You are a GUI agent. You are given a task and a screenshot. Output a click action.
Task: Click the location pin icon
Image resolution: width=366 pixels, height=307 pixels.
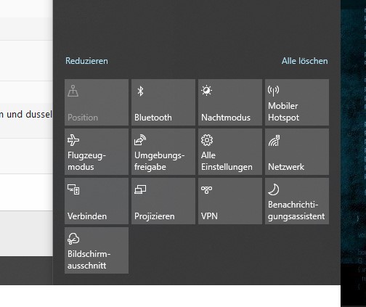coord(73,91)
